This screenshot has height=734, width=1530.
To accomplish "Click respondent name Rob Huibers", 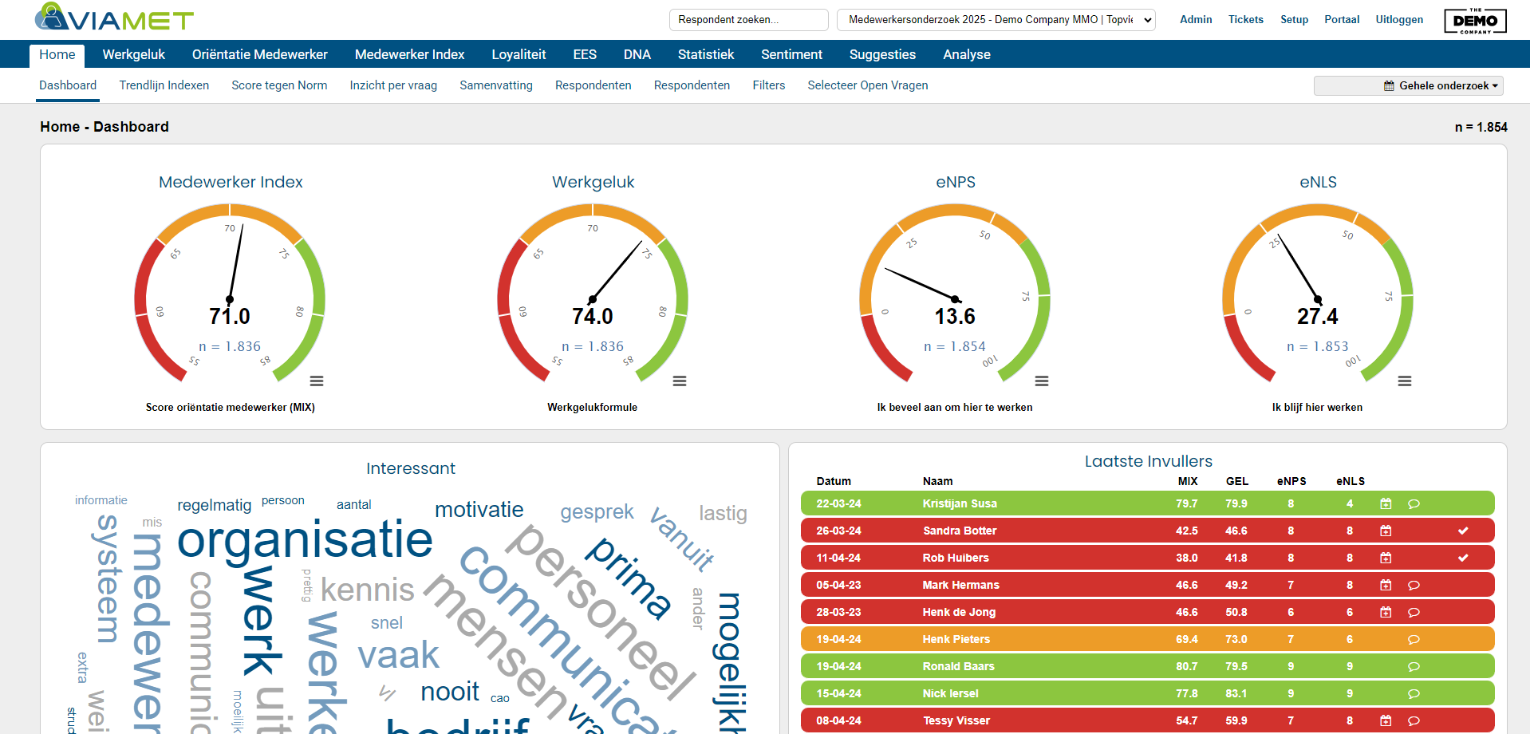I will tap(956, 558).
